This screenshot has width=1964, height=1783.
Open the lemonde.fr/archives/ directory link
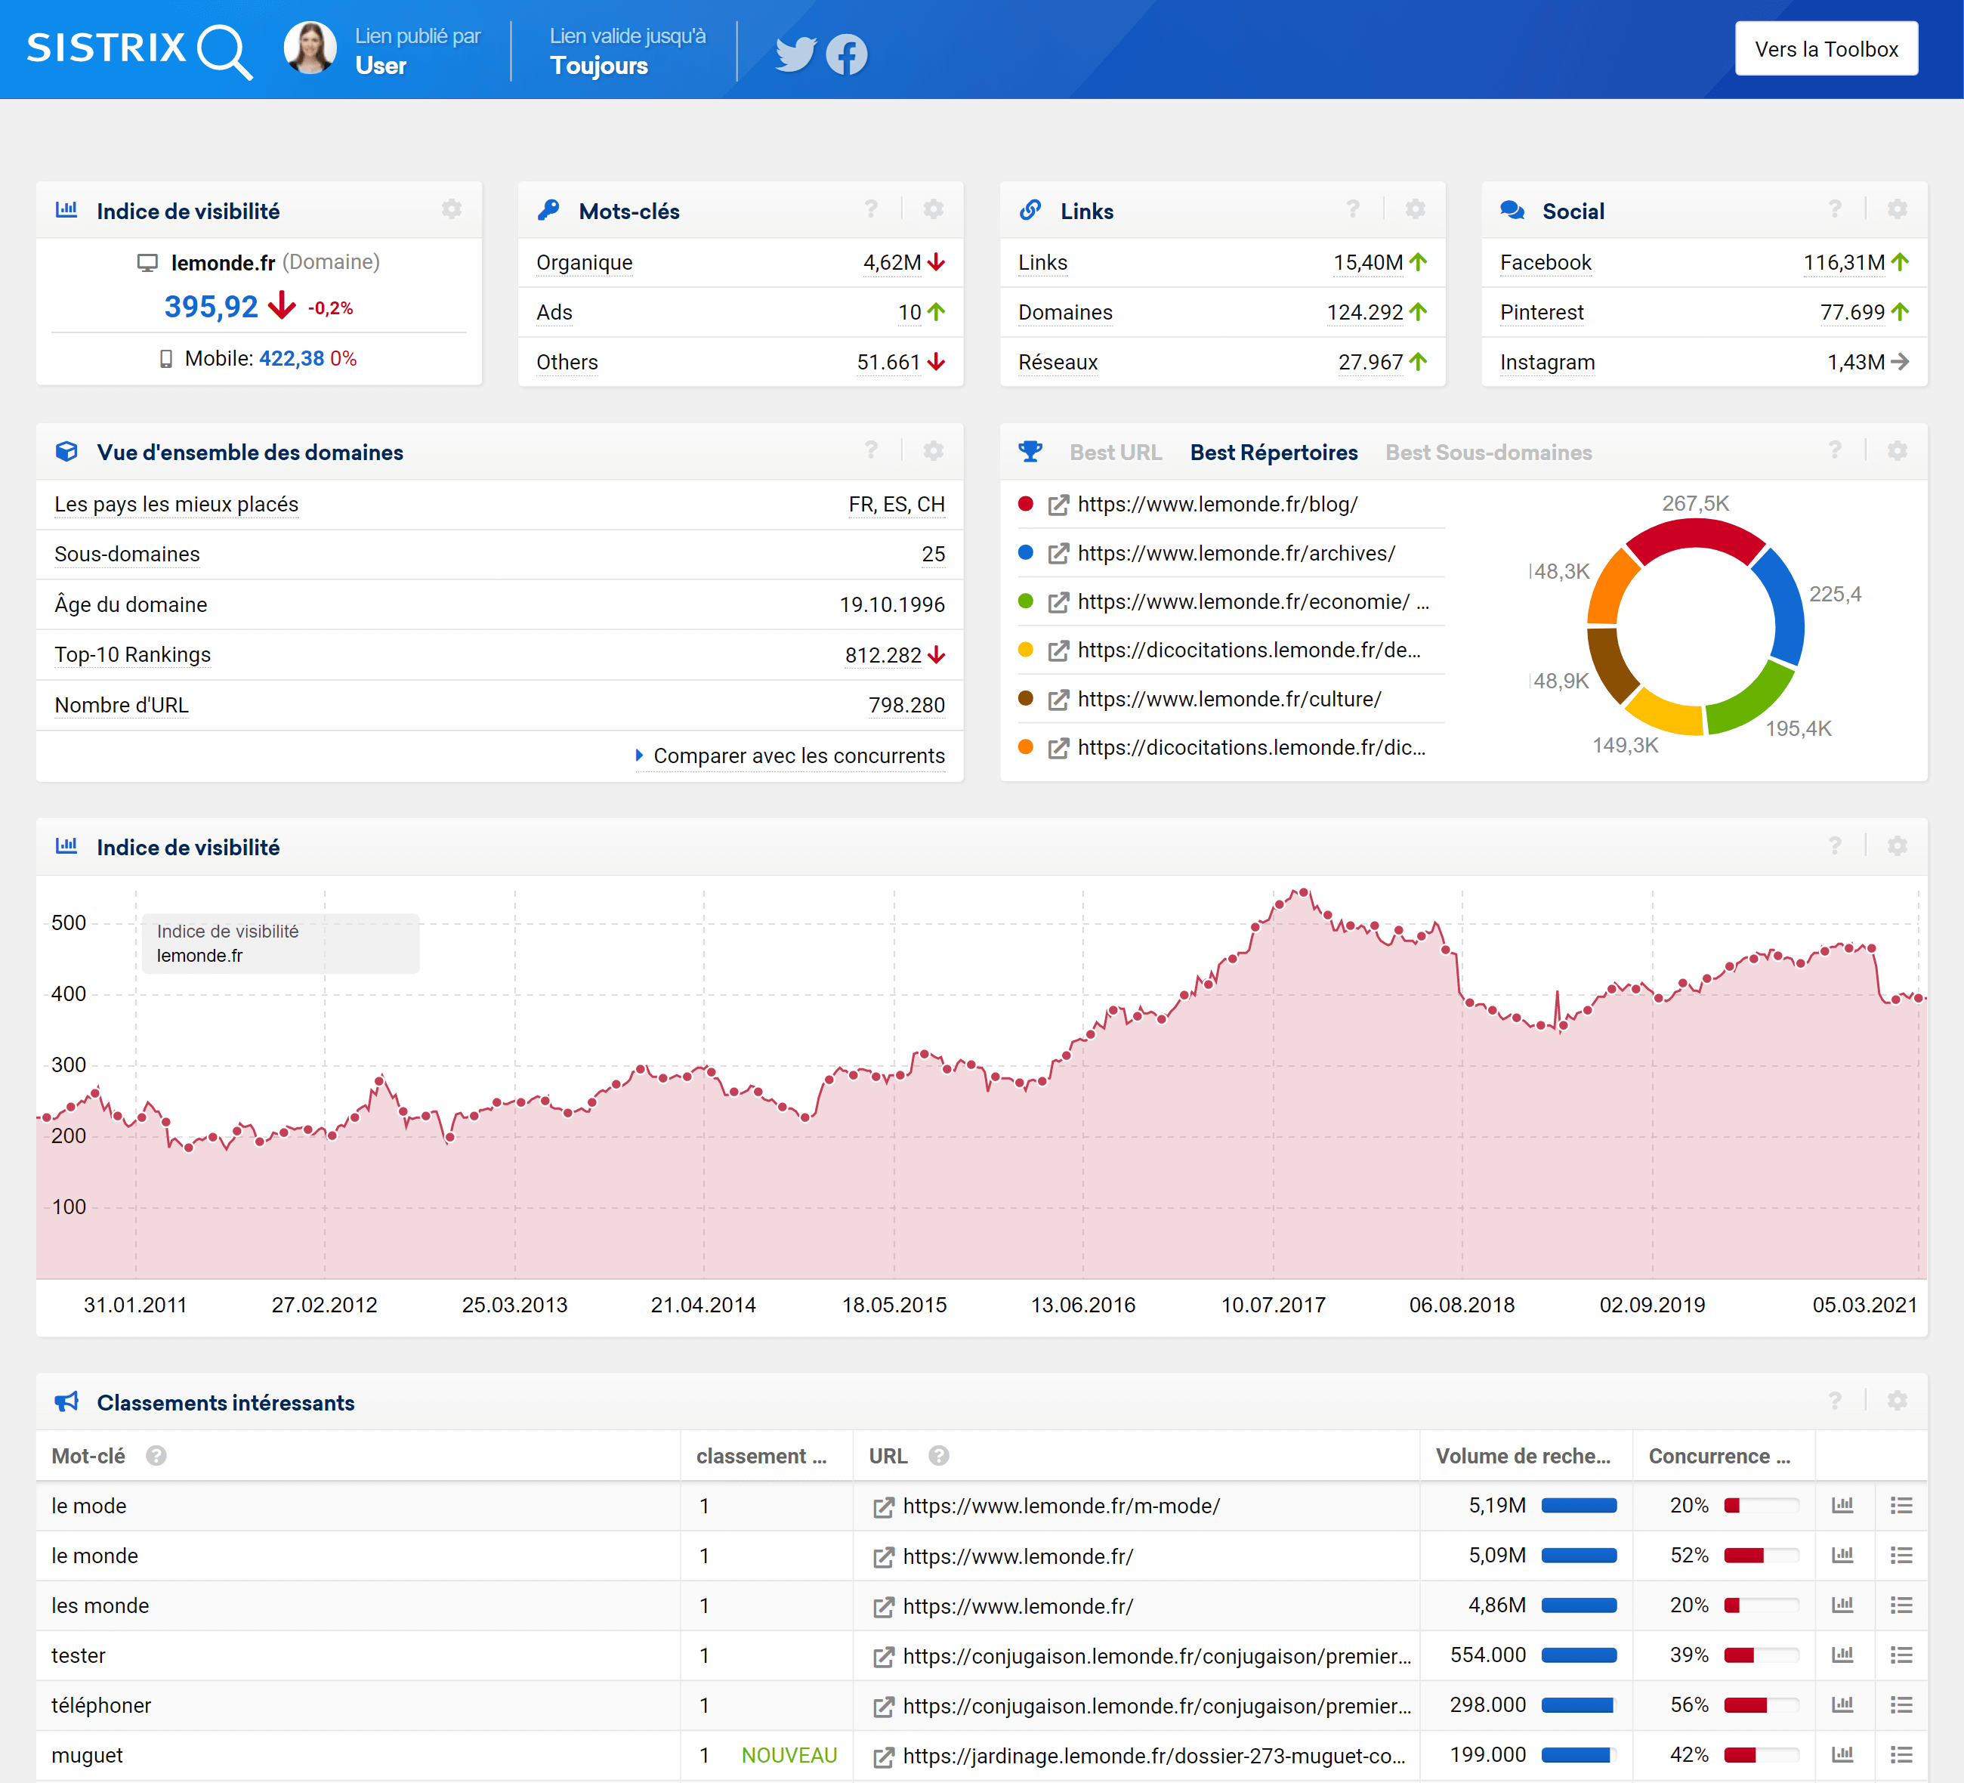[1237, 554]
